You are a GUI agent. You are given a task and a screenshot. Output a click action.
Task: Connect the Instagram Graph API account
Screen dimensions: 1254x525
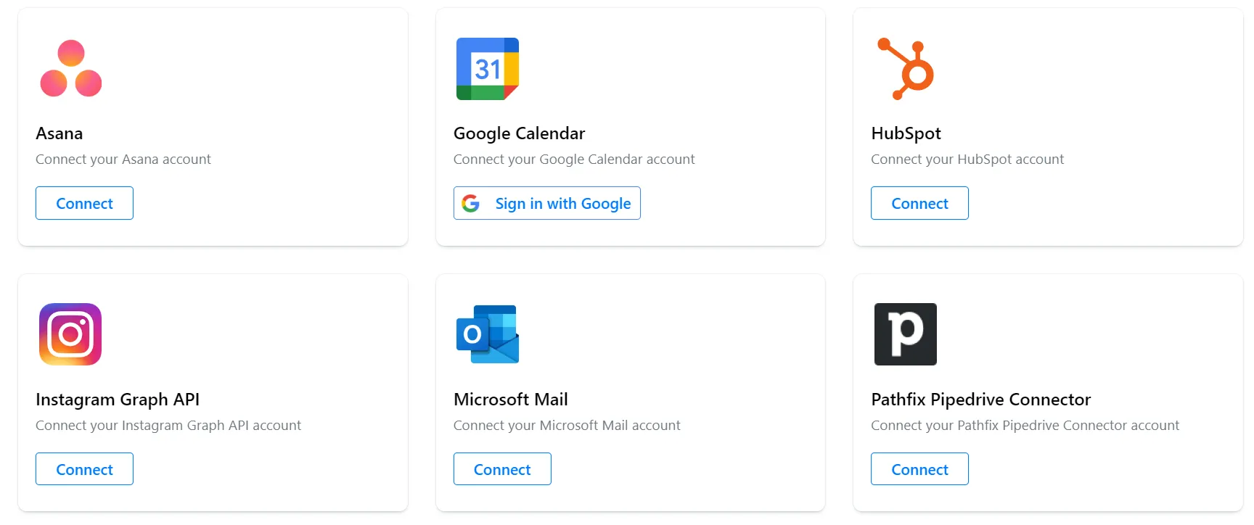(x=84, y=469)
